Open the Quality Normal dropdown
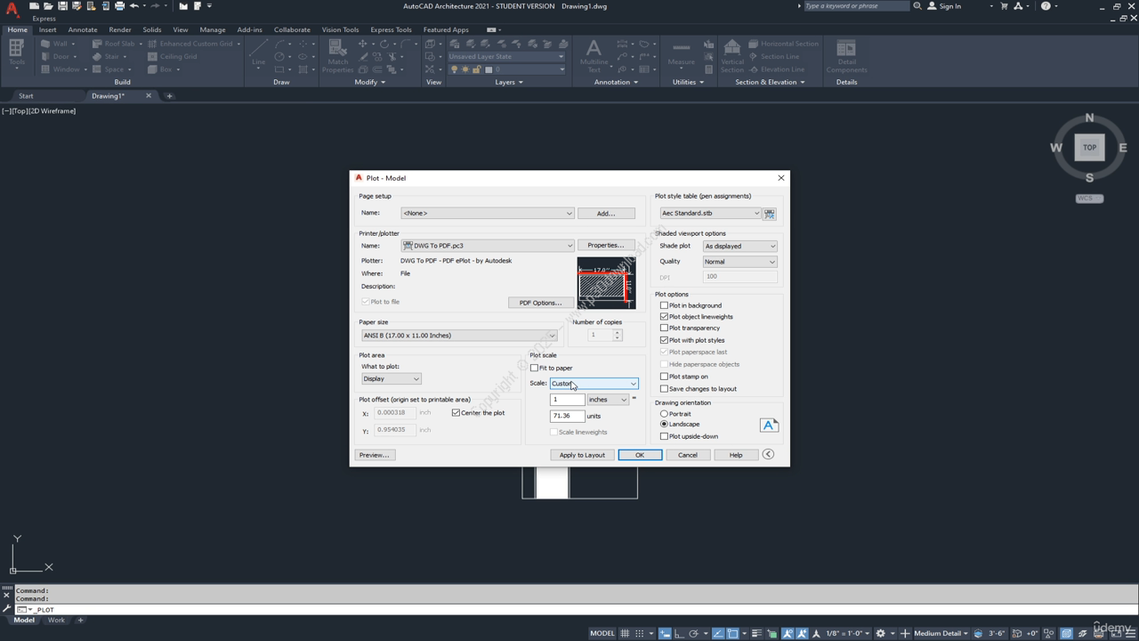Image resolution: width=1139 pixels, height=641 pixels. coord(739,262)
